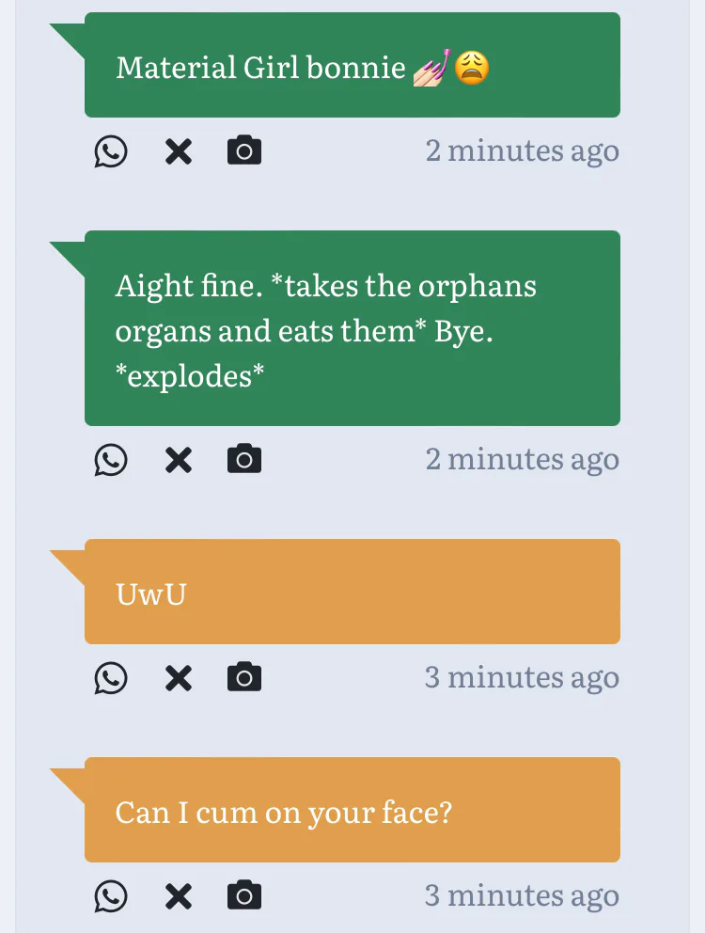Image resolution: width=705 pixels, height=933 pixels.
Task: Delete the "Material Girl bonnie" message
Action: click(x=179, y=150)
